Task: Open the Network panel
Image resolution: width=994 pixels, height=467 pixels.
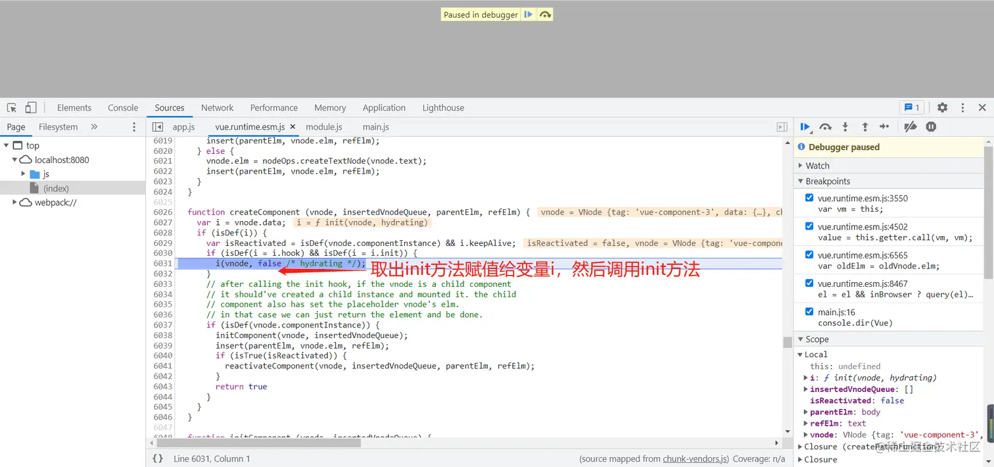Action: (218, 108)
